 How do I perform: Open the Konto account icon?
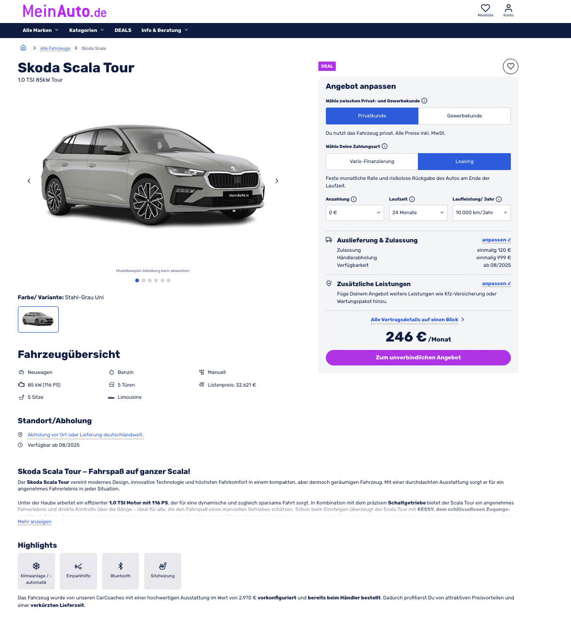tap(509, 8)
